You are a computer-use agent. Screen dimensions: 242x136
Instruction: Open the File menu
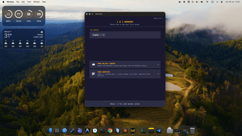click(x=18, y=2)
